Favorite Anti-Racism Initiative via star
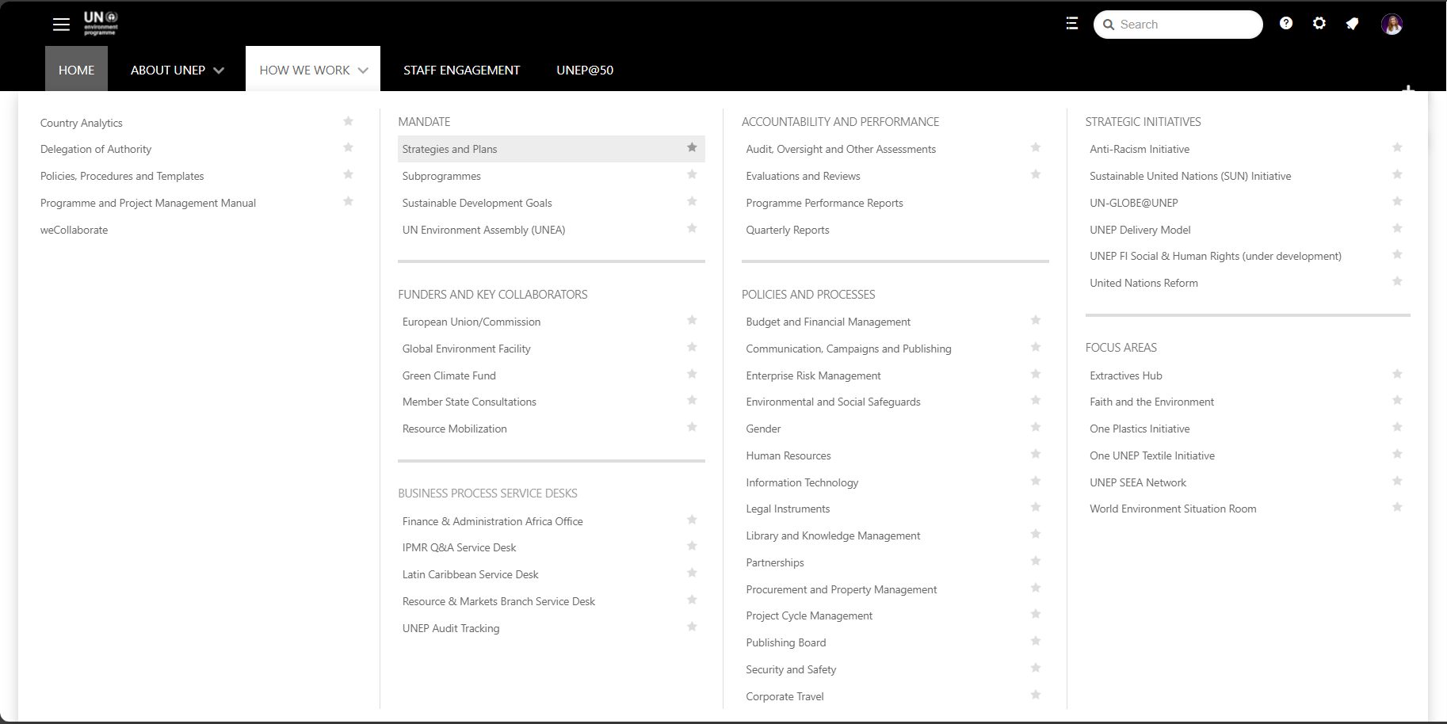 click(1397, 148)
